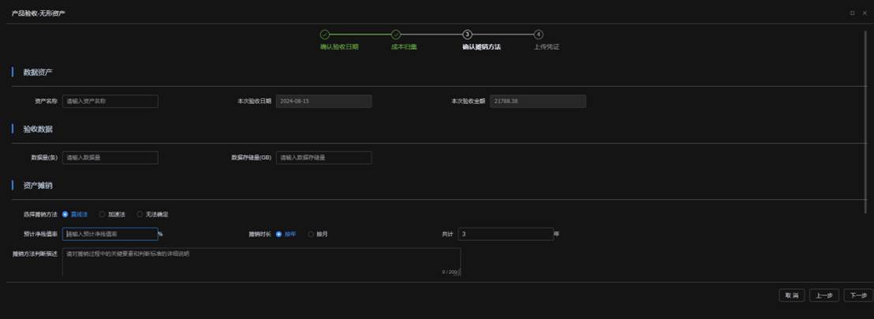Go back with the 上一步 button
Image resolution: width=874 pixels, height=319 pixels.
pyautogui.click(x=824, y=295)
